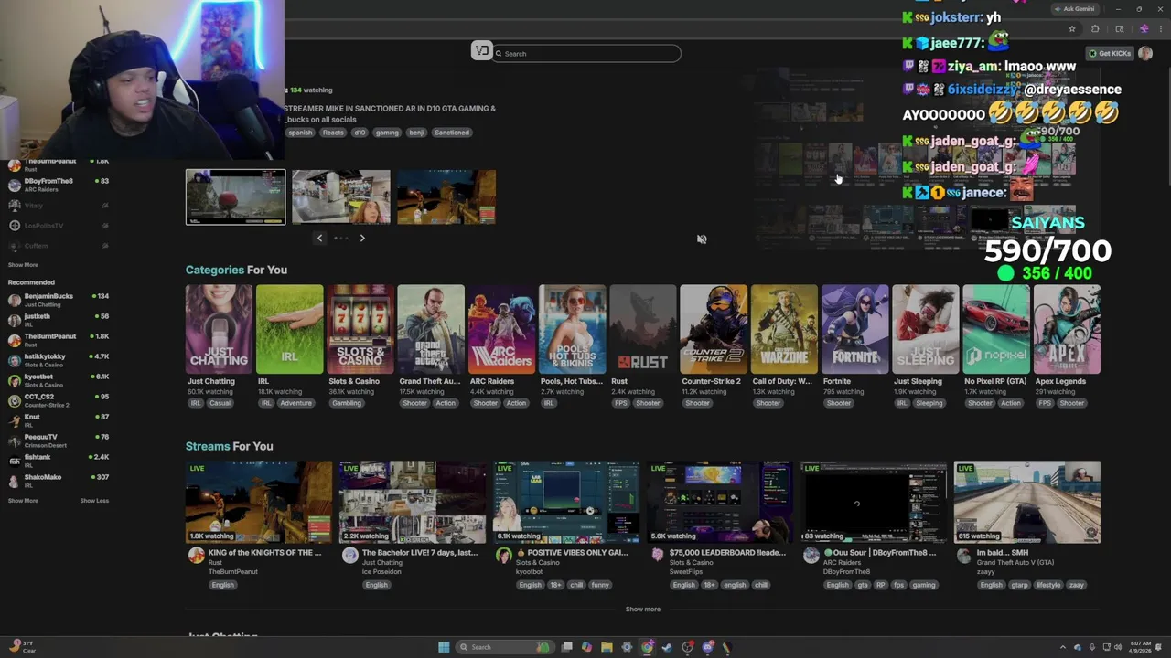Click the 'gtarp' tag on zaayy stream

pyautogui.click(x=1021, y=585)
